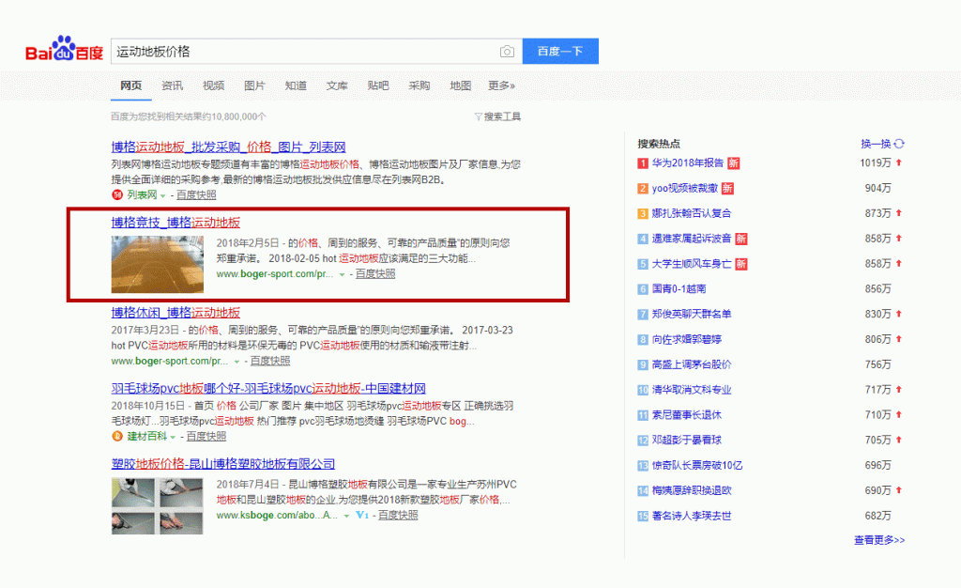Viewport: 961px width, 588px height.
Task: Expand dropdown arrow next to 列表网
Action: click(163, 196)
